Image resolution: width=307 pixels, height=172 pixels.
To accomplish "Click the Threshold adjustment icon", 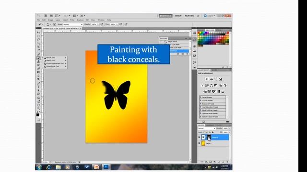I will (214, 91).
